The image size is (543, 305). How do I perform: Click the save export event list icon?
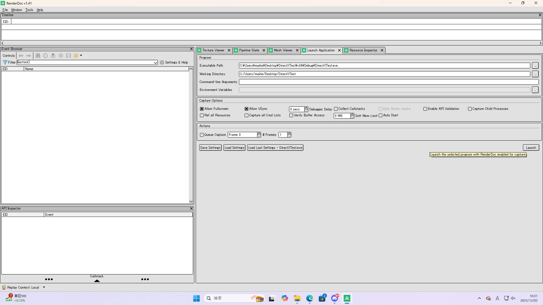click(x=68, y=56)
